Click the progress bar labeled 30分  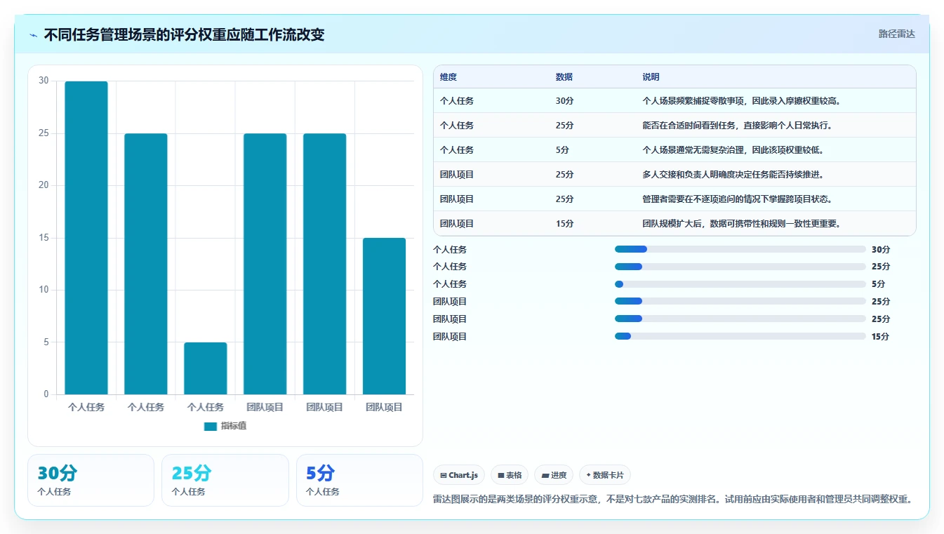tap(740, 249)
